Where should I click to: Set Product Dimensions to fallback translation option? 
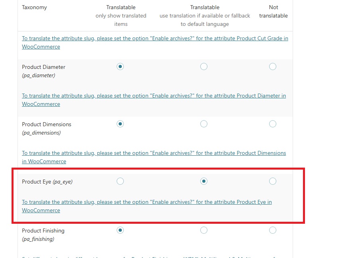[204, 124]
